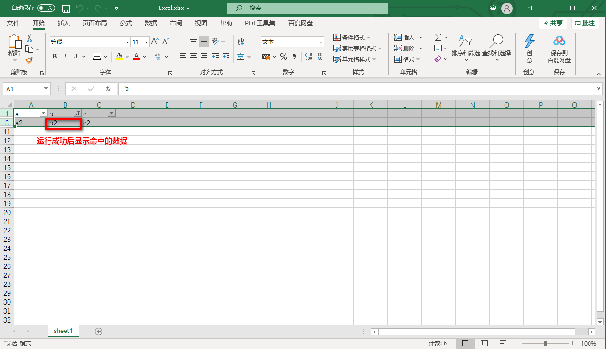Open the font color dropdown arrow
The image size is (606, 349).
(x=144, y=57)
